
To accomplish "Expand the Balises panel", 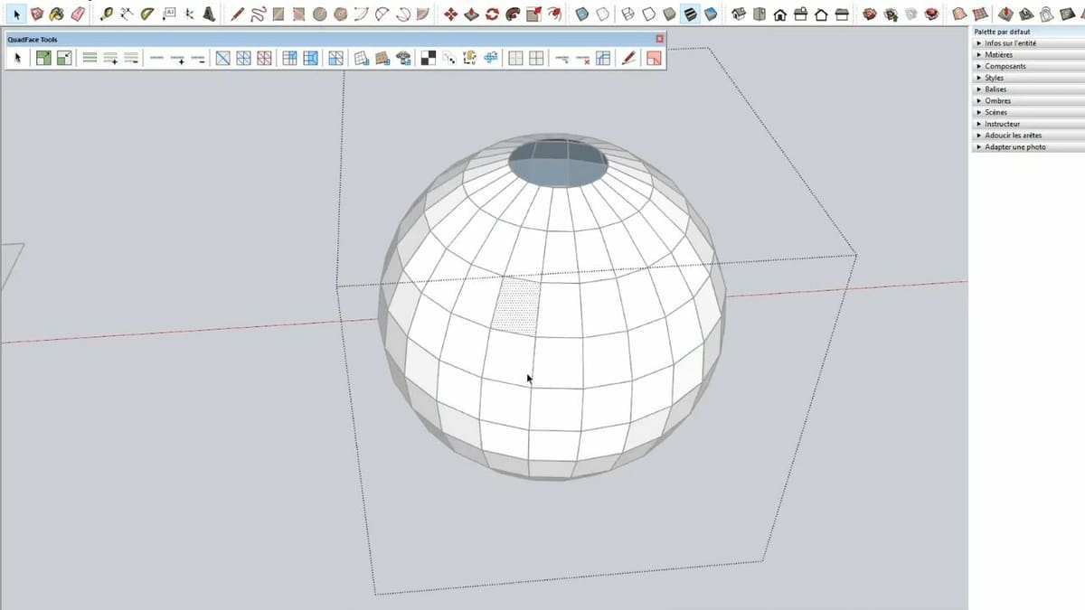I will [1027, 89].
